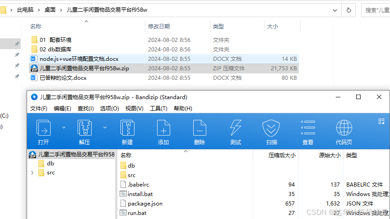The height and width of the screenshot is (219, 390).
Task: Select the src folder in Bandizip tree
Action: pyautogui.click(x=46, y=173)
